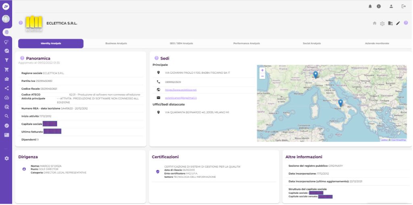Open the notifications bell

coord(370,6)
